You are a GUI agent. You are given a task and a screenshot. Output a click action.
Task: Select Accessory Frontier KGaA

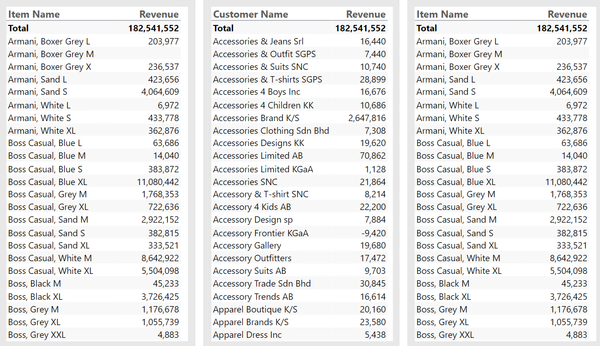260,233
